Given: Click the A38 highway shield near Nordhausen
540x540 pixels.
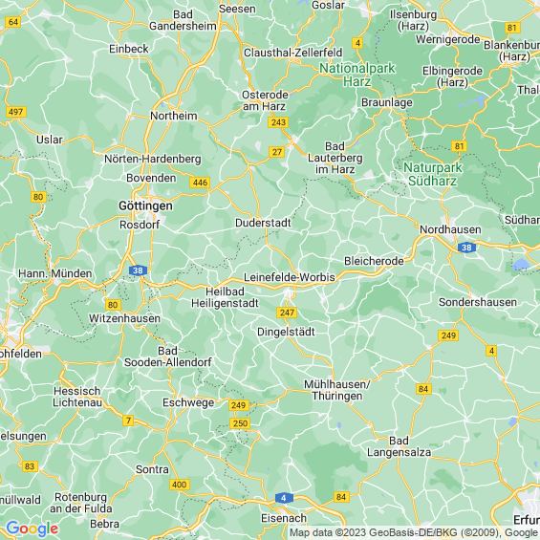Looking at the screenshot, I should coord(466,248).
